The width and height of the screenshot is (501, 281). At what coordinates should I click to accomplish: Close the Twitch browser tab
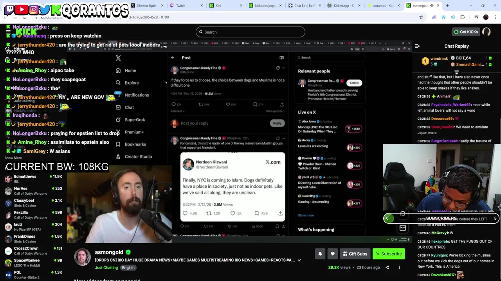tap(202, 5)
